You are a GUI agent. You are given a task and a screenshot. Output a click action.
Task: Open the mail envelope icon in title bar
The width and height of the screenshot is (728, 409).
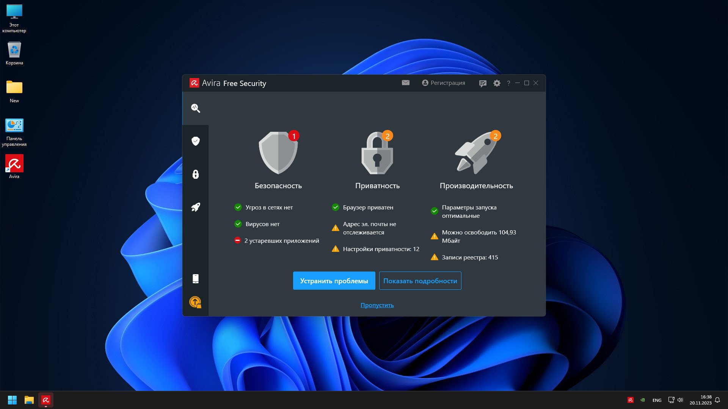click(x=406, y=83)
